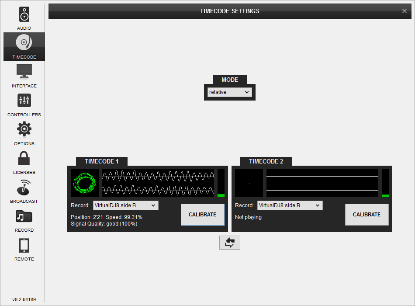Click Timecode 1 signal level meter

point(221,183)
